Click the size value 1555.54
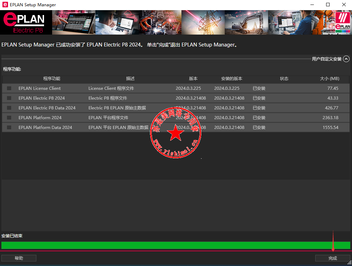The width and height of the screenshot is (352, 266). [330, 127]
